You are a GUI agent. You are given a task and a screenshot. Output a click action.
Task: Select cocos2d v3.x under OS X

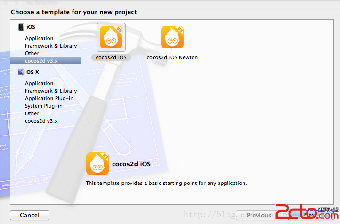(x=41, y=121)
